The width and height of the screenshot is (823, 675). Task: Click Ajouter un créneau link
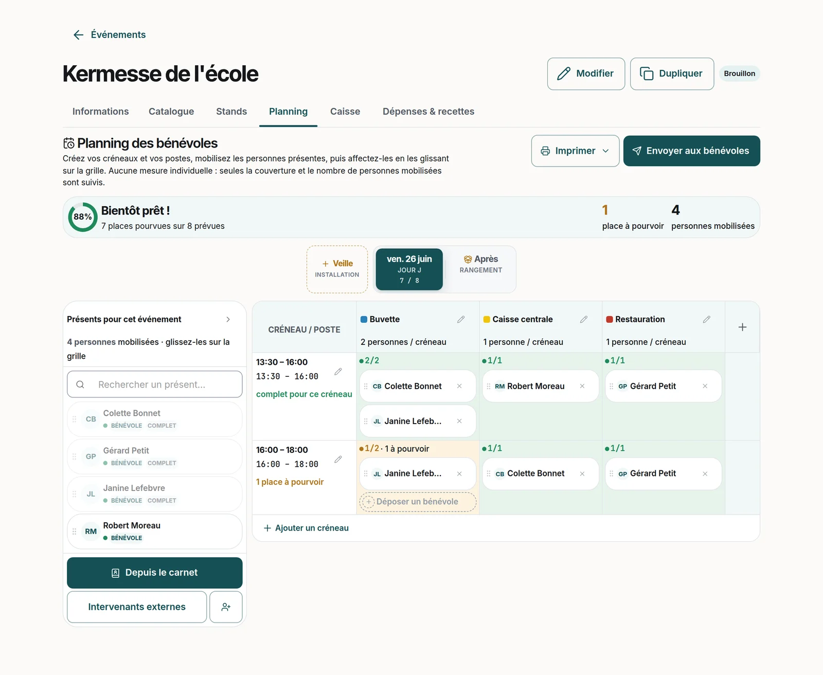(x=306, y=528)
